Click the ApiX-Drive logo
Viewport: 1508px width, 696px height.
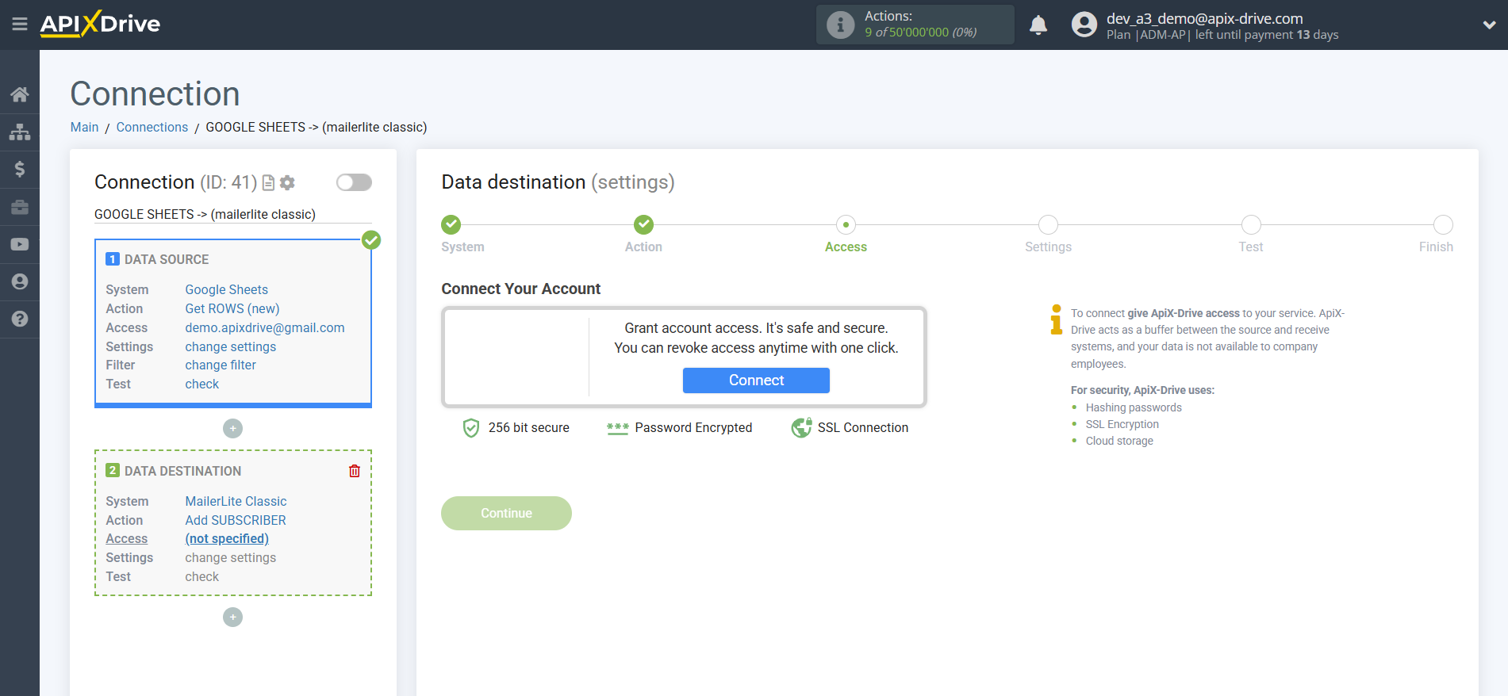point(100,24)
